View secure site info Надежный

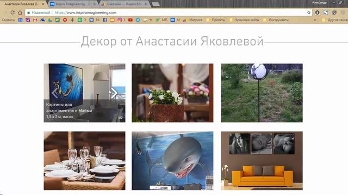tap(39, 12)
